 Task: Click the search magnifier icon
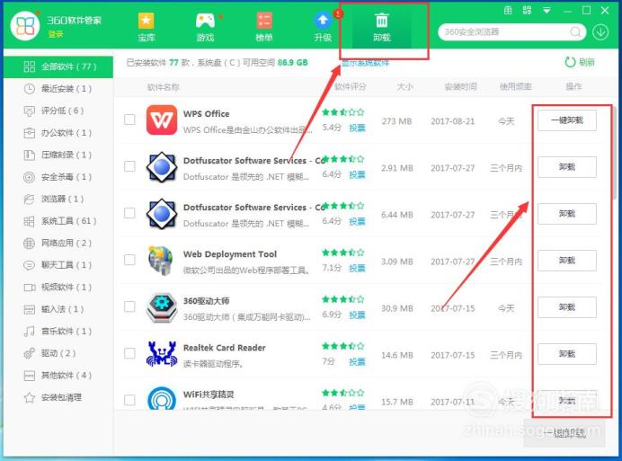tap(575, 31)
